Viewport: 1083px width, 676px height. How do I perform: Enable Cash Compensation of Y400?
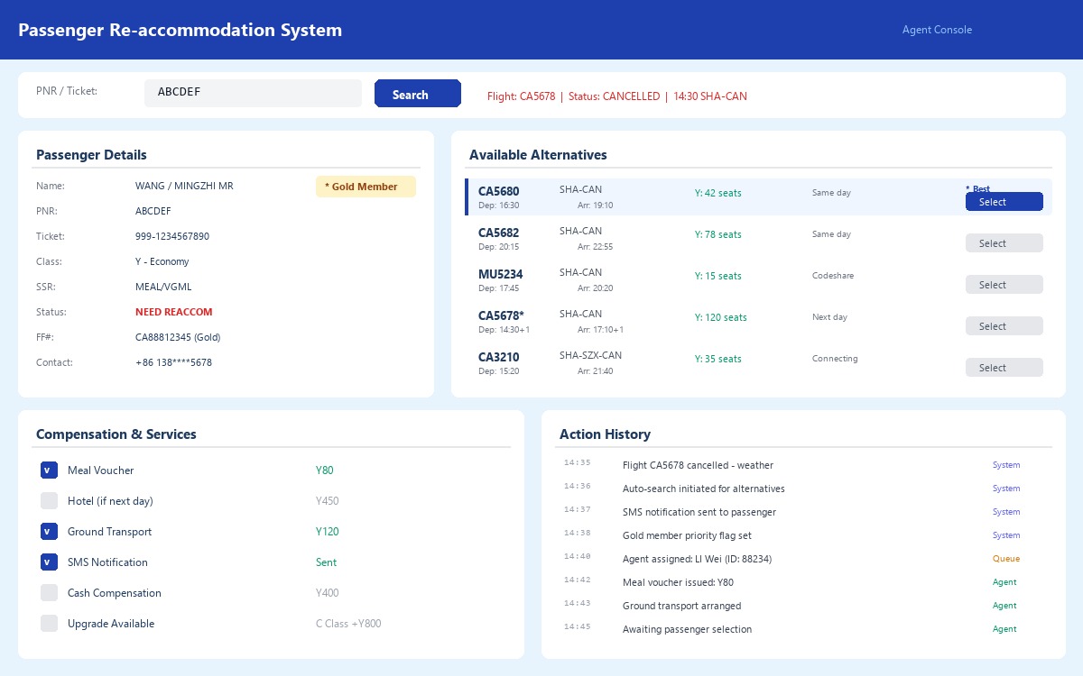[x=49, y=592]
